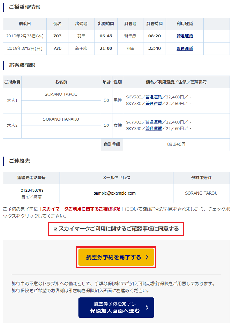
Task: Open the red スカイマークご利用に関するご確認事項 link
Action: tap(82, 209)
